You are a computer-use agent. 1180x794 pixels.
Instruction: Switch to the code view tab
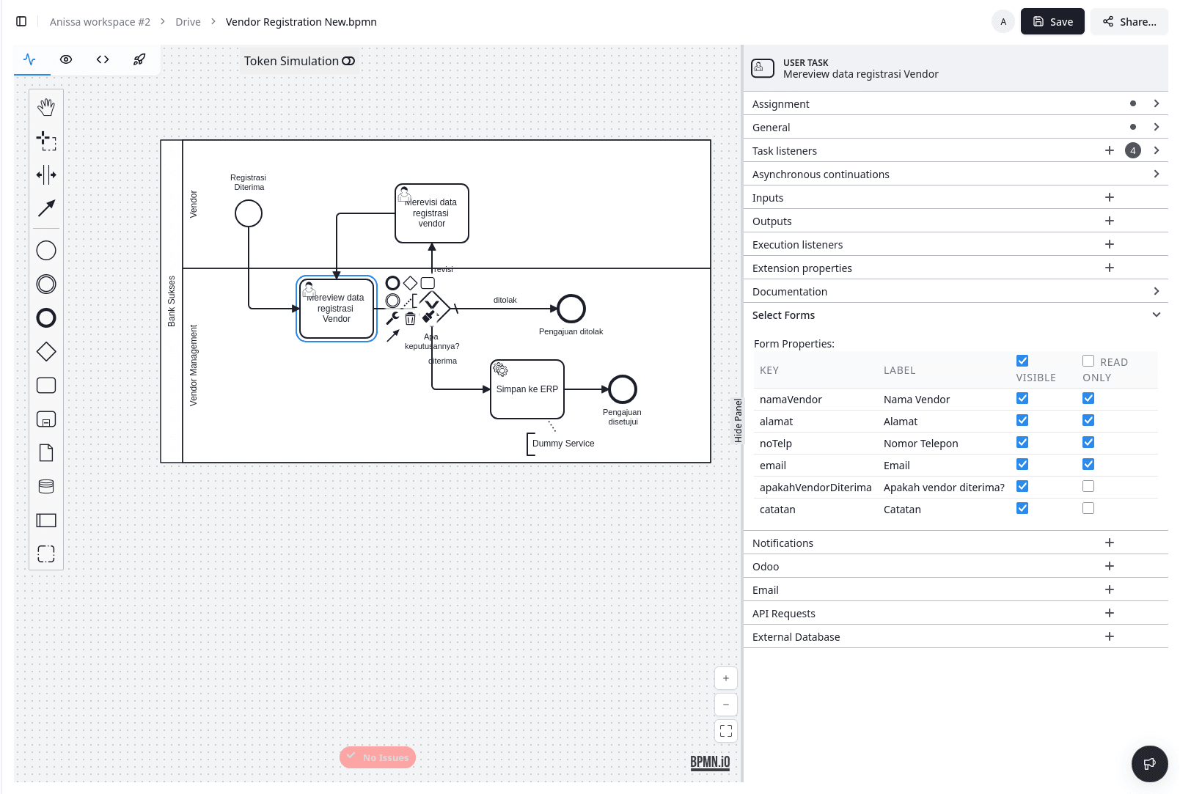pyautogui.click(x=103, y=60)
